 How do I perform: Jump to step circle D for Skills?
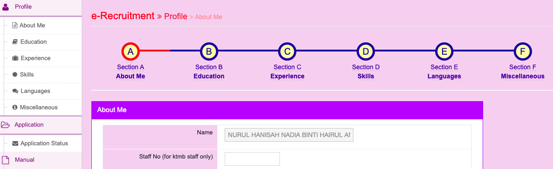pos(366,51)
